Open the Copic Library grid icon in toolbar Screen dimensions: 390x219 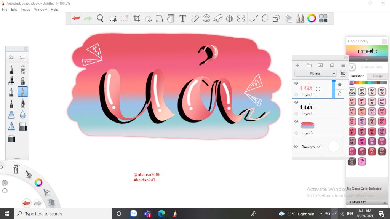pyautogui.click(x=323, y=18)
